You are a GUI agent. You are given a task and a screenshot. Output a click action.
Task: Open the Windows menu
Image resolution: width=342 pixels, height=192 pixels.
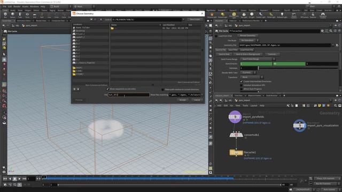(x=34, y=6)
